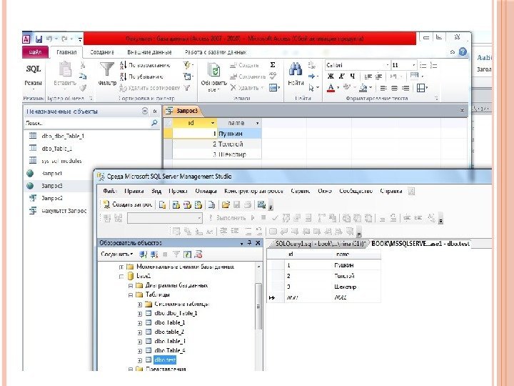This screenshot has width=514, height=386.
Task: Open the database selector combo box in SSMS
Action: pos(165,218)
